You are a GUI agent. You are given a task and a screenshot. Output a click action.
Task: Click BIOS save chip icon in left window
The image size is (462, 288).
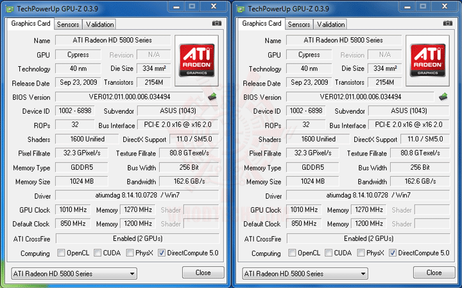pyautogui.click(x=212, y=96)
